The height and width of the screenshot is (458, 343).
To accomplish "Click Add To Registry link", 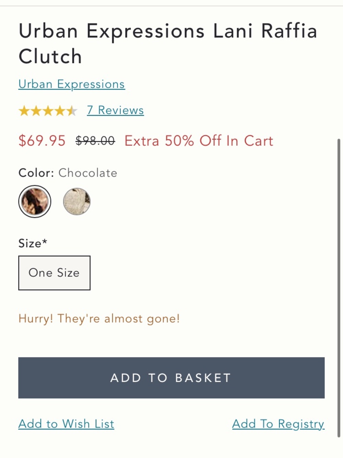I will click(x=278, y=424).
